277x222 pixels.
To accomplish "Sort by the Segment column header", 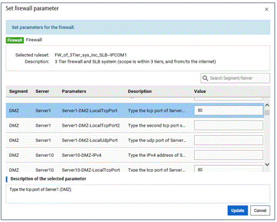I will pyautogui.click(x=18, y=91).
